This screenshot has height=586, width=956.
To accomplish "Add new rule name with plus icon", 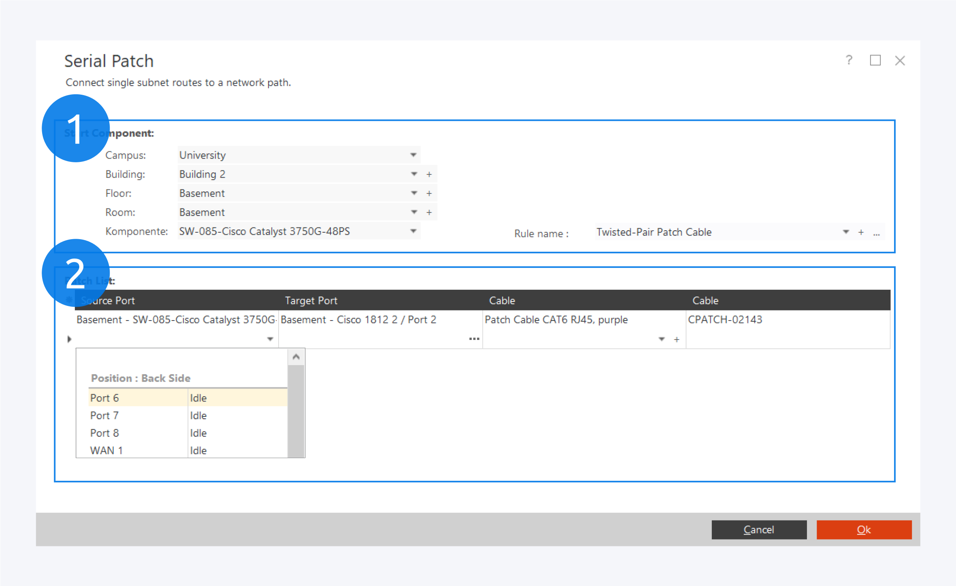I will tap(861, 232).
